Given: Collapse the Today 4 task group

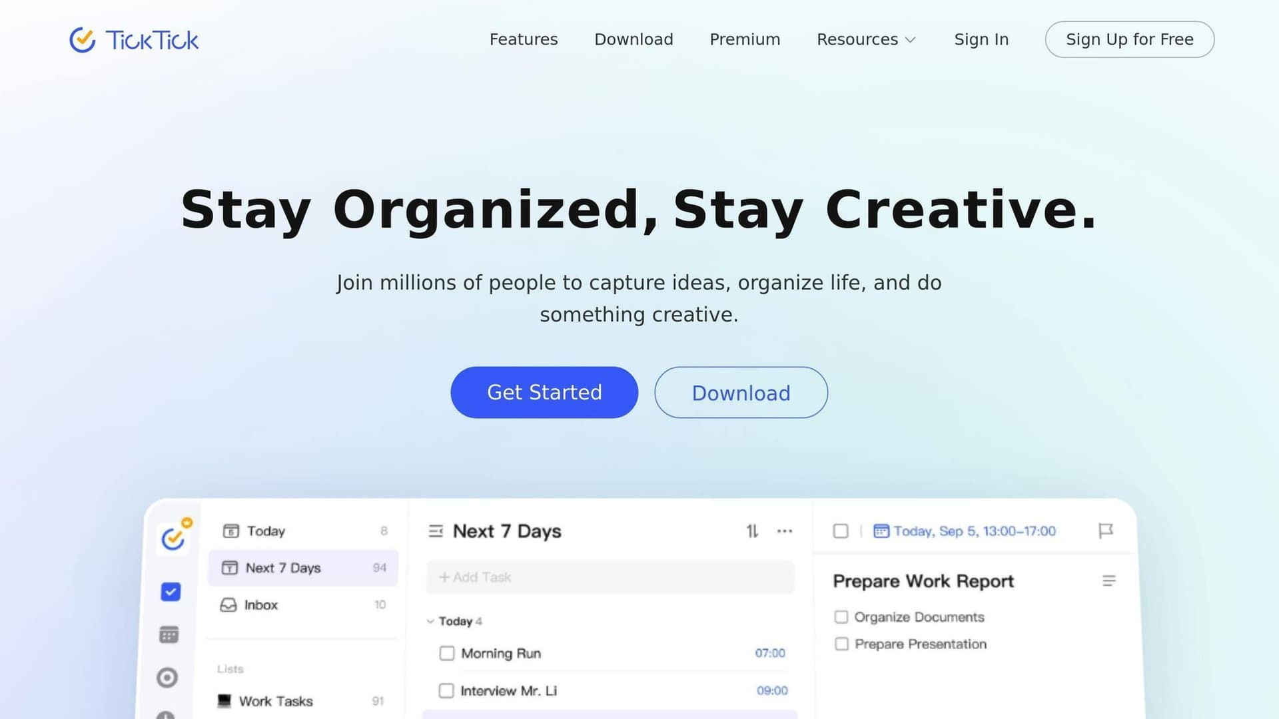Looking at the screenshot, I should coord(430,621).
